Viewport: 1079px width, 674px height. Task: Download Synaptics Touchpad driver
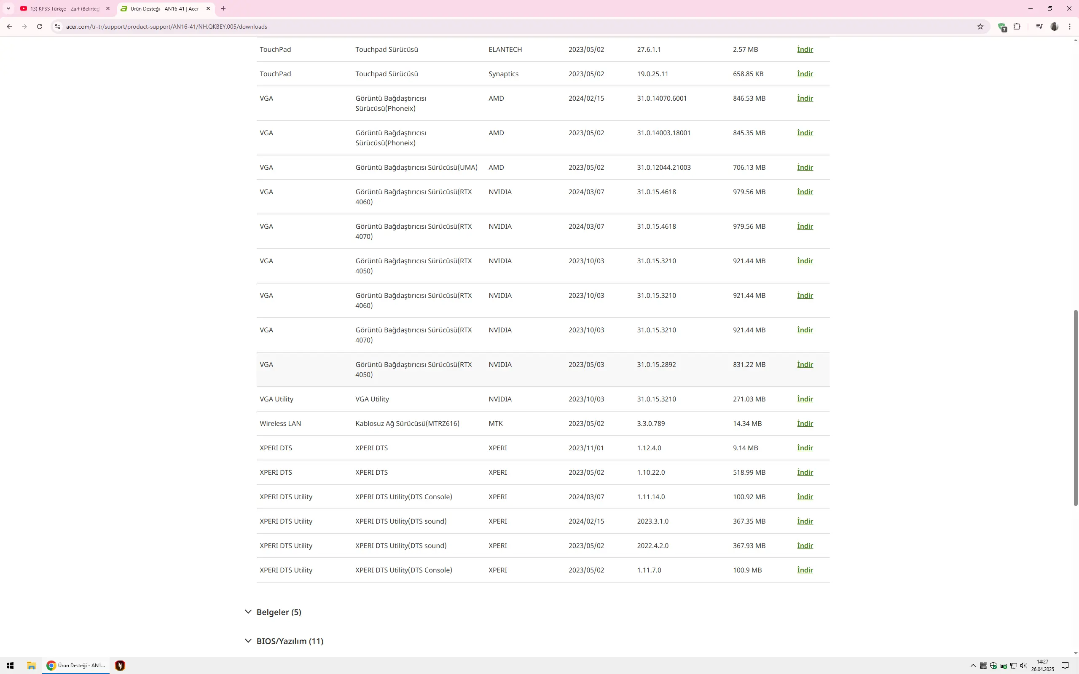[x=805, y=74]
